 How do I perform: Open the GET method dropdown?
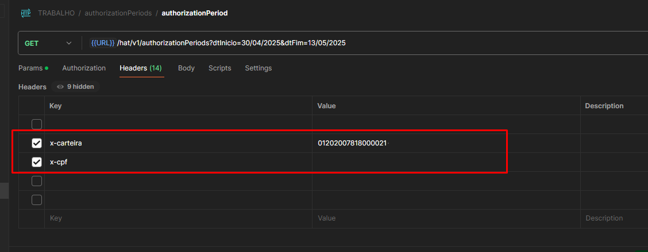point(49,43)
